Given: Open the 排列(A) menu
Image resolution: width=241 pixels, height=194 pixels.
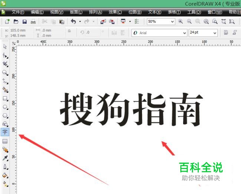Looking at the screenshot, I should [95, 12].
